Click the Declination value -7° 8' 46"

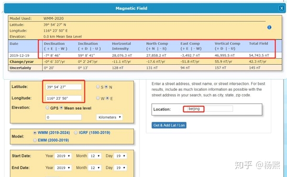(x=52, y=56)
